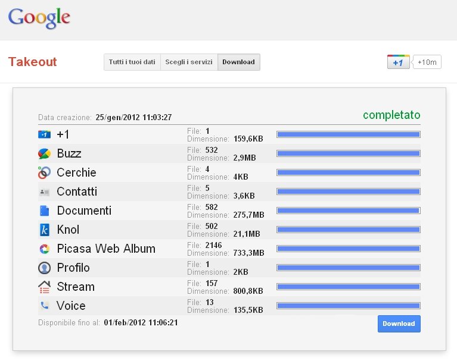Viewport: 457px width, 361px height.
Task: Open the Scegli i servizi tab
Action: [189, 62]
